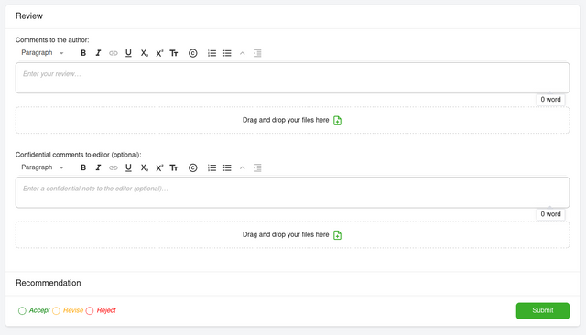Image resolution: width=586 pixels, height=335 pixels.
Task: Click indent icon in confidential comments toolbar
Action: click(x=257, y=168)
